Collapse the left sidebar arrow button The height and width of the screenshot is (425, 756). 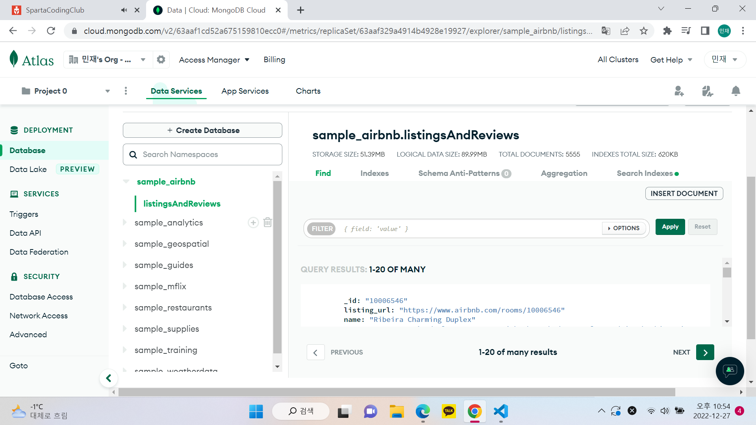pos(109,378)
